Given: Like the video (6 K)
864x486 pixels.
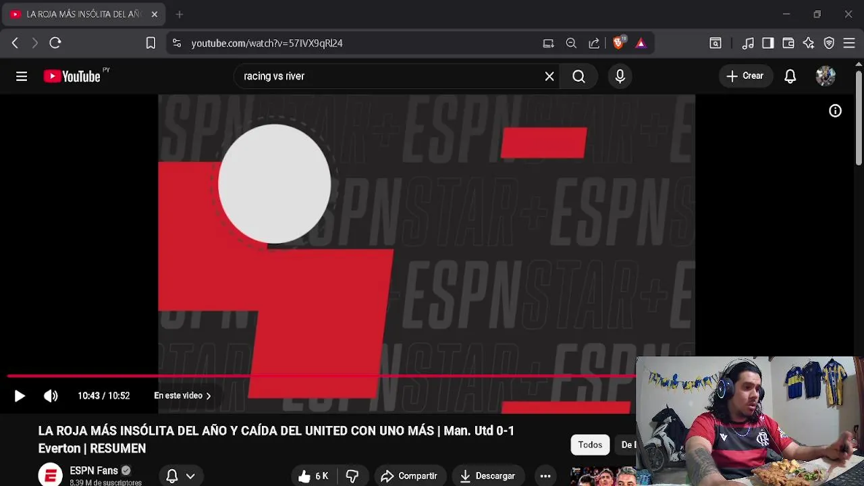Looking at the screenshot, I should [314, 476].
